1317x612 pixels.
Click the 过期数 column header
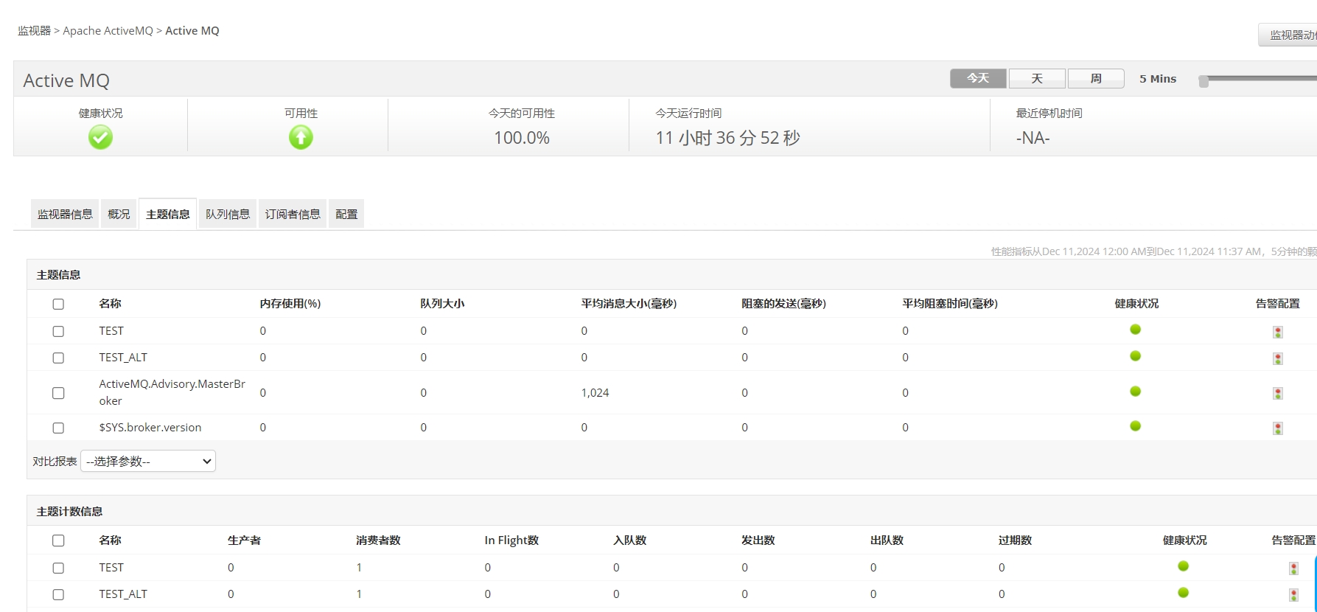(1015, 540)
